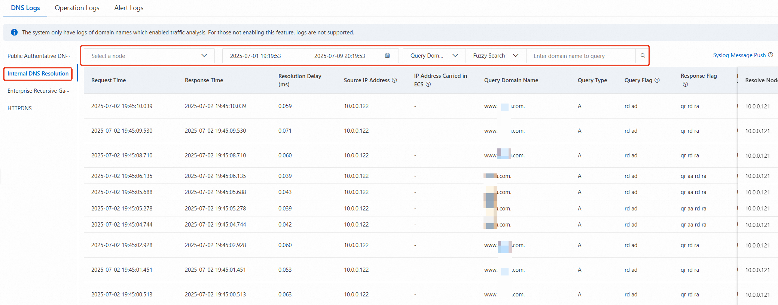Click the blue info icon in banner
Image resolution: width=778 pixels, height=305 pixels.
coord(14,33)
